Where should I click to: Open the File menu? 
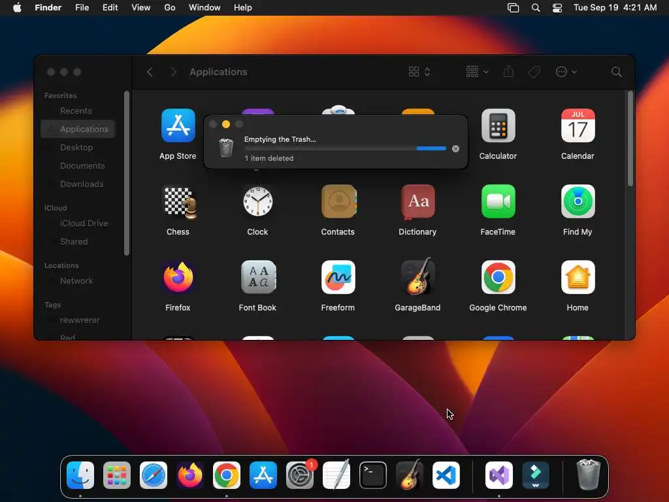pyautogui.click(x=82, y=8)
